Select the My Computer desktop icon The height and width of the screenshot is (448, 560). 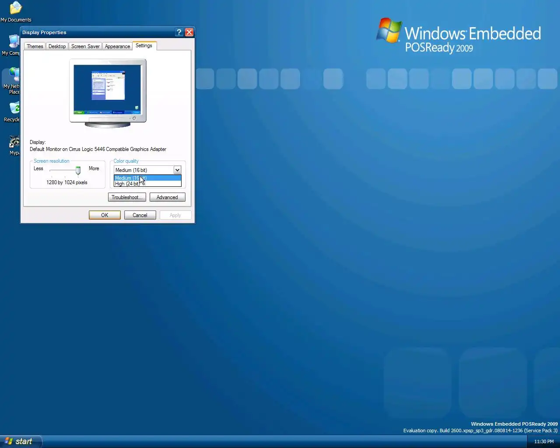[x=11, y=45]
